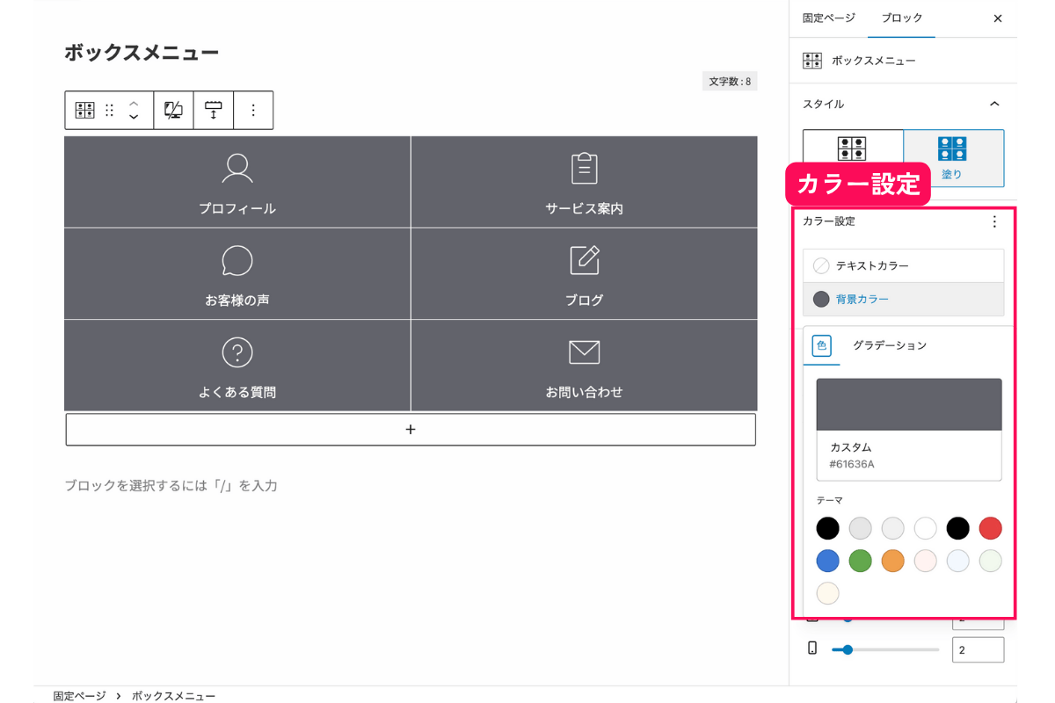Pick the red theme color swatch
This screenshot has height=703, width=1055.
pos(990,528)
